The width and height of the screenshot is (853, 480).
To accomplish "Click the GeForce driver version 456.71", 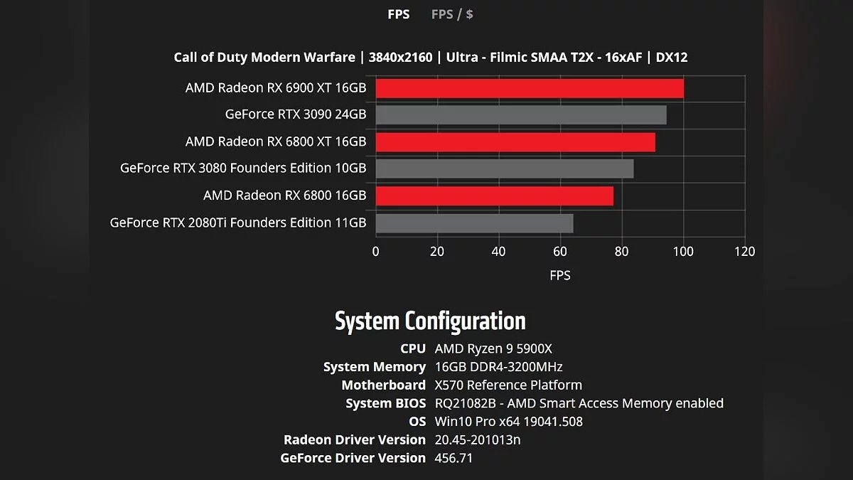I will pos(454,458).
